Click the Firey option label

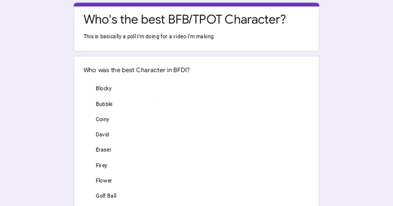[102, 165]
